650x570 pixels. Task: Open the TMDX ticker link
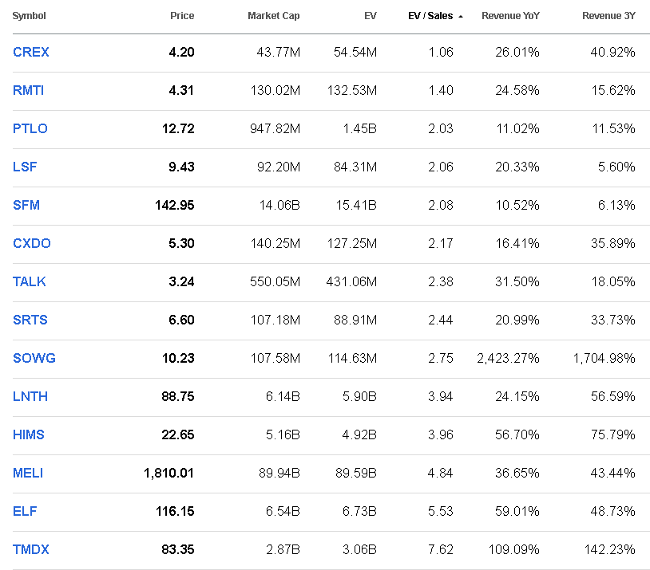pos(31,549)
